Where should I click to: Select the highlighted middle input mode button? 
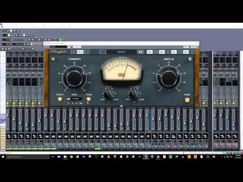[80, 52]
